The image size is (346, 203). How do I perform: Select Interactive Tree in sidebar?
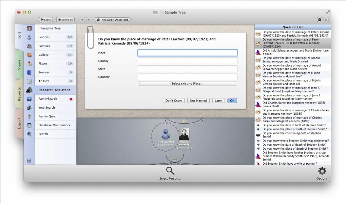pos(55,28)
